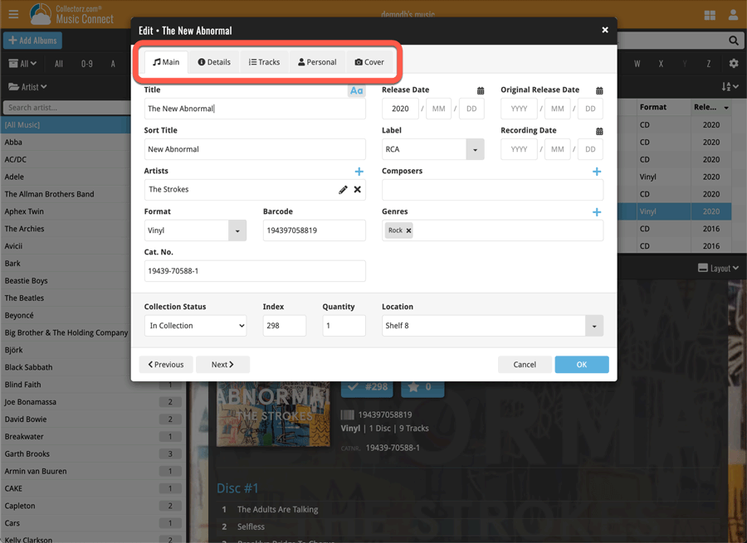Click The New Abnormal cover thumbnail
This screenshot has height=543, width=747.
(272, 414)
